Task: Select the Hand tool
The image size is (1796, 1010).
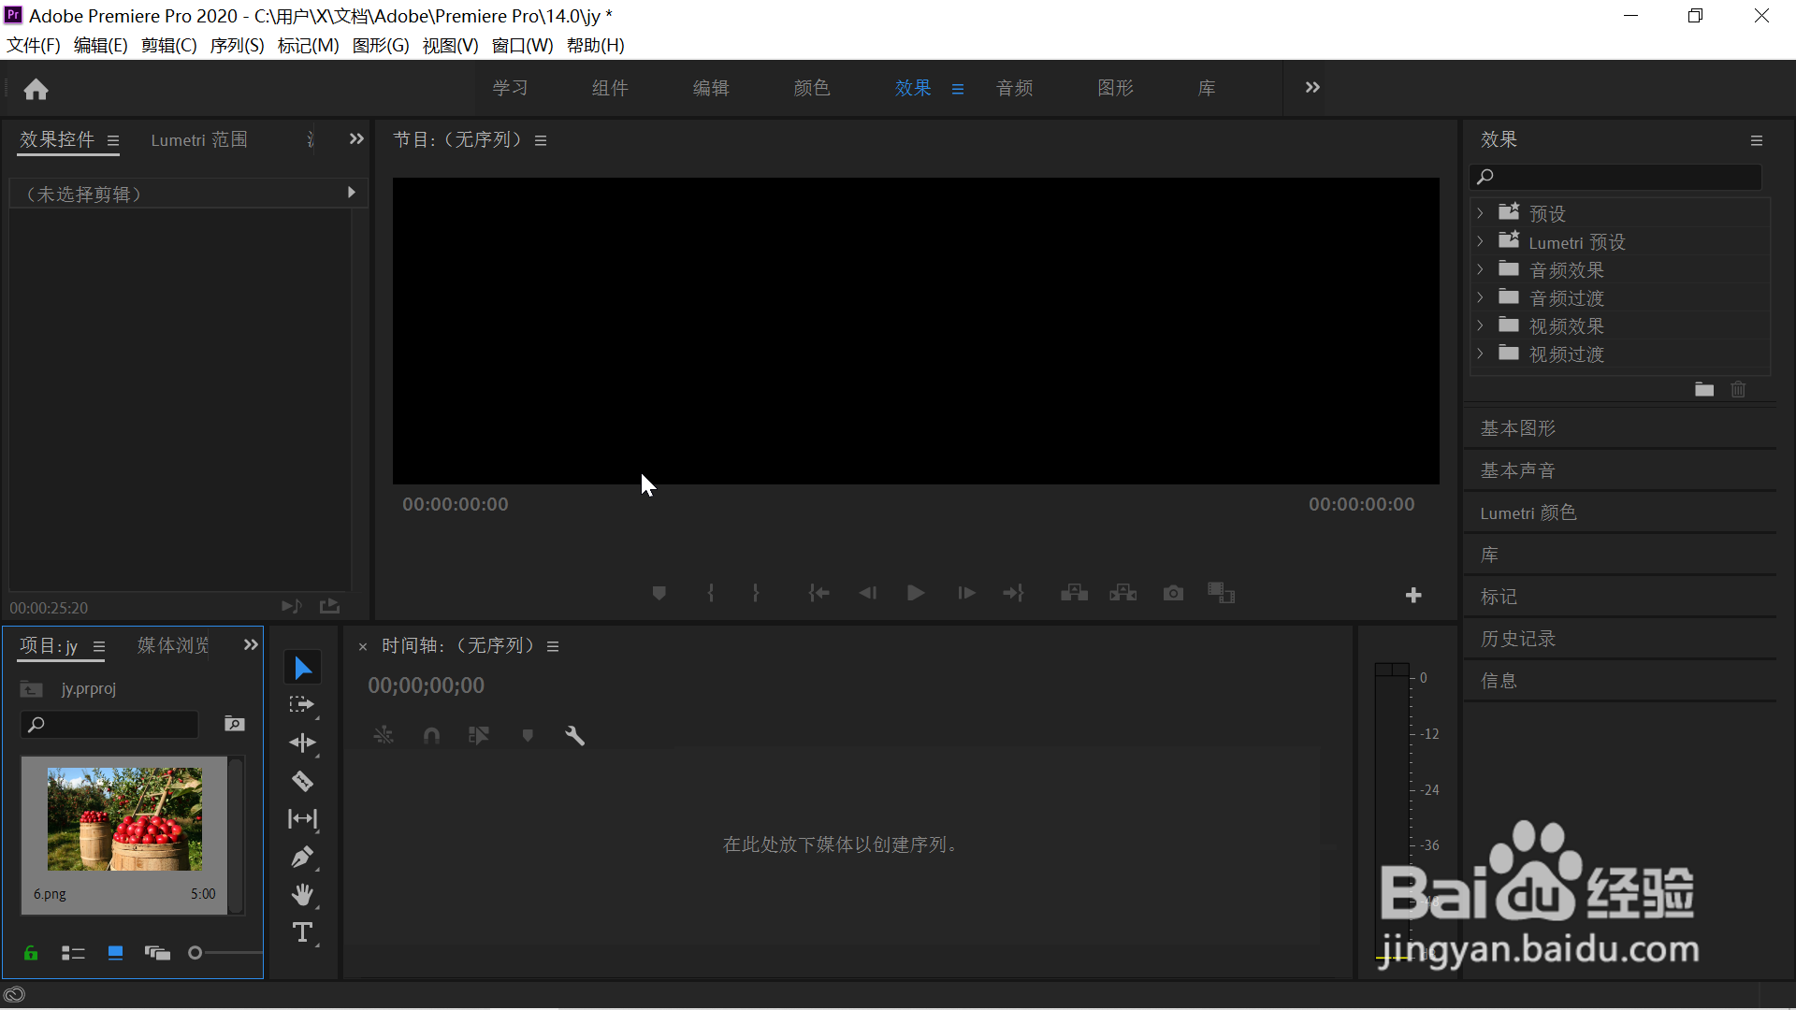Action: 302,895
